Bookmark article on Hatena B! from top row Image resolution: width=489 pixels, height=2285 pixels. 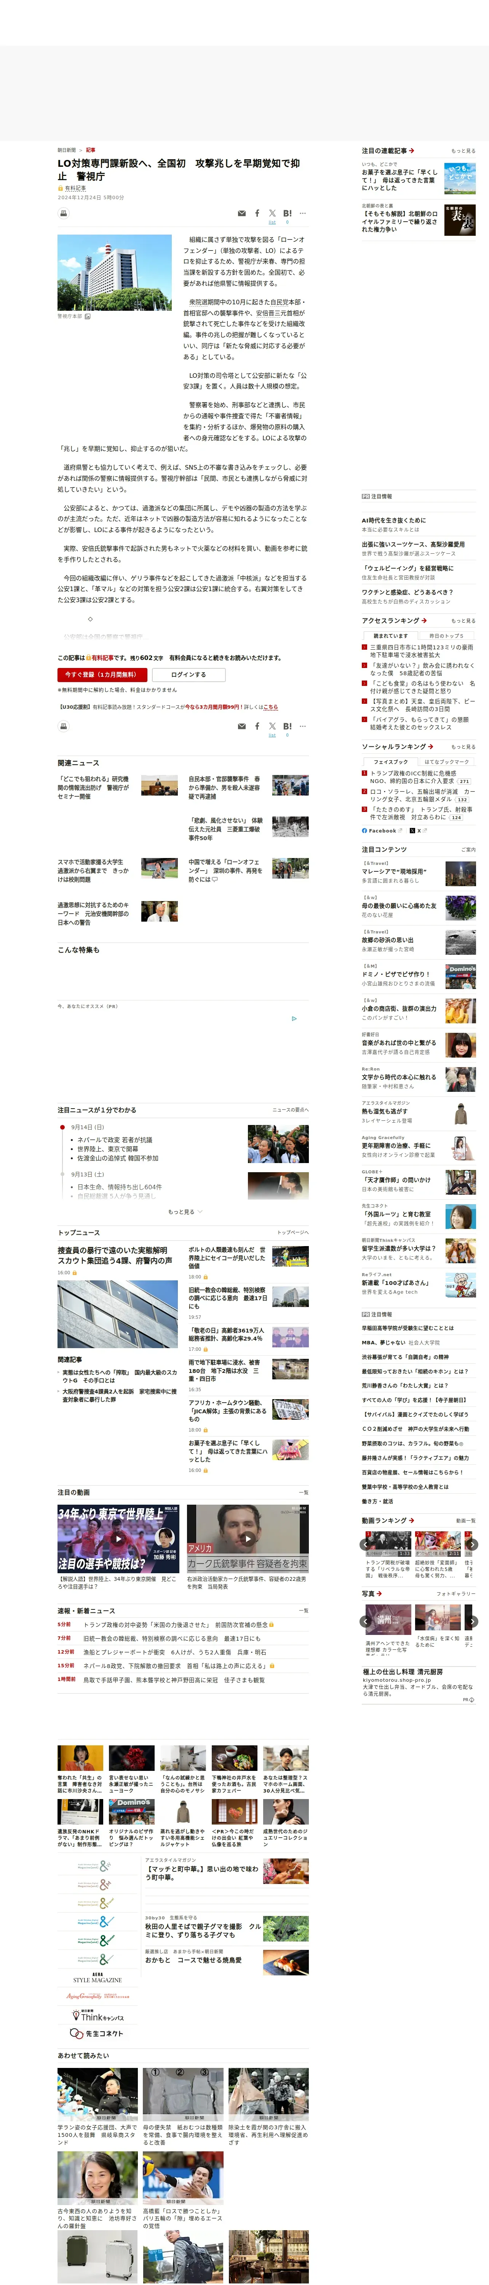tap(288, 213)
